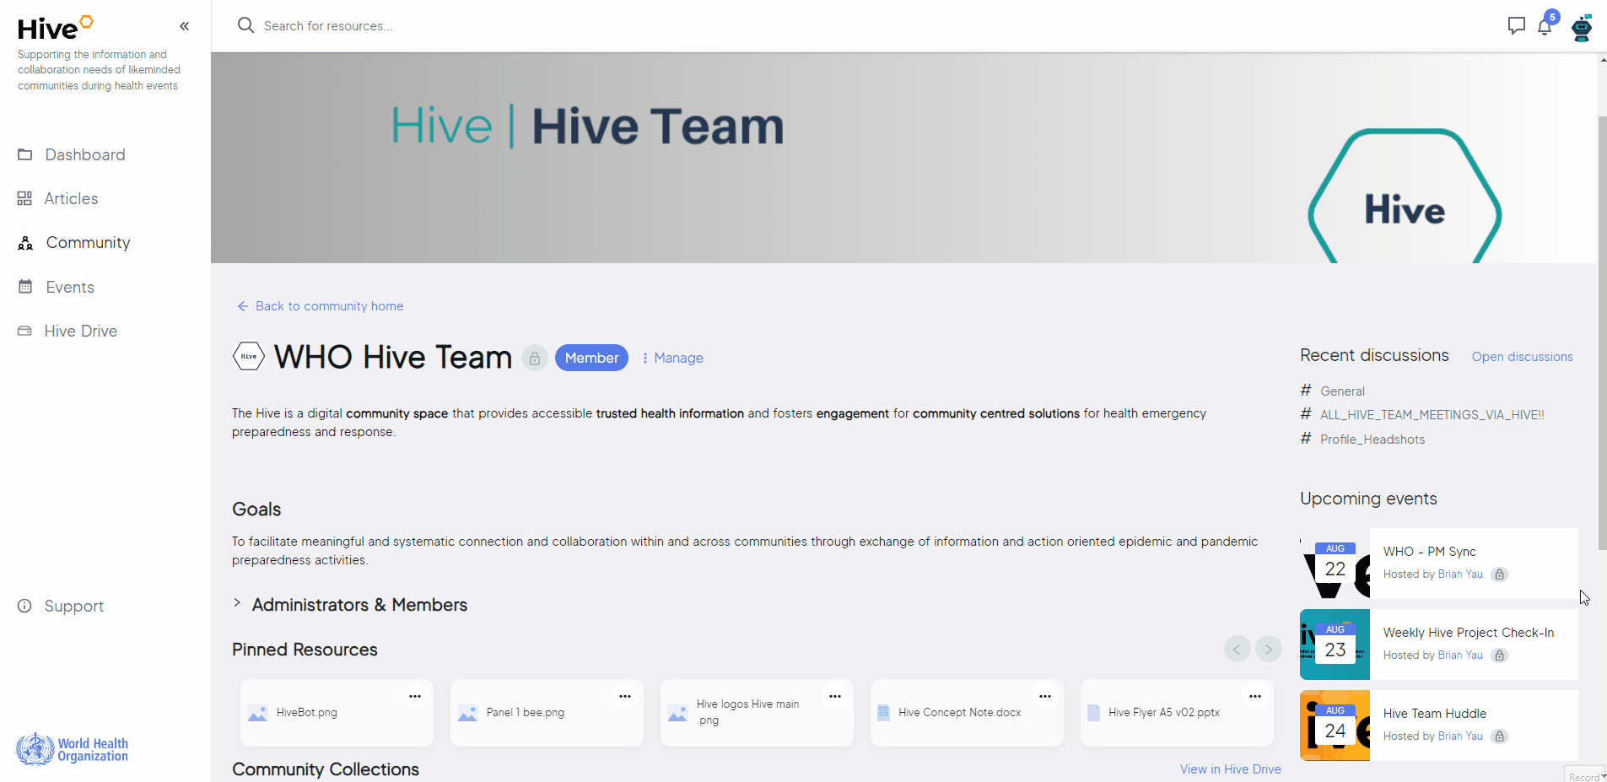Open the Dashboard section in sidebar
This screenshot has width=1607, height=782.
(x=85, y=154)
